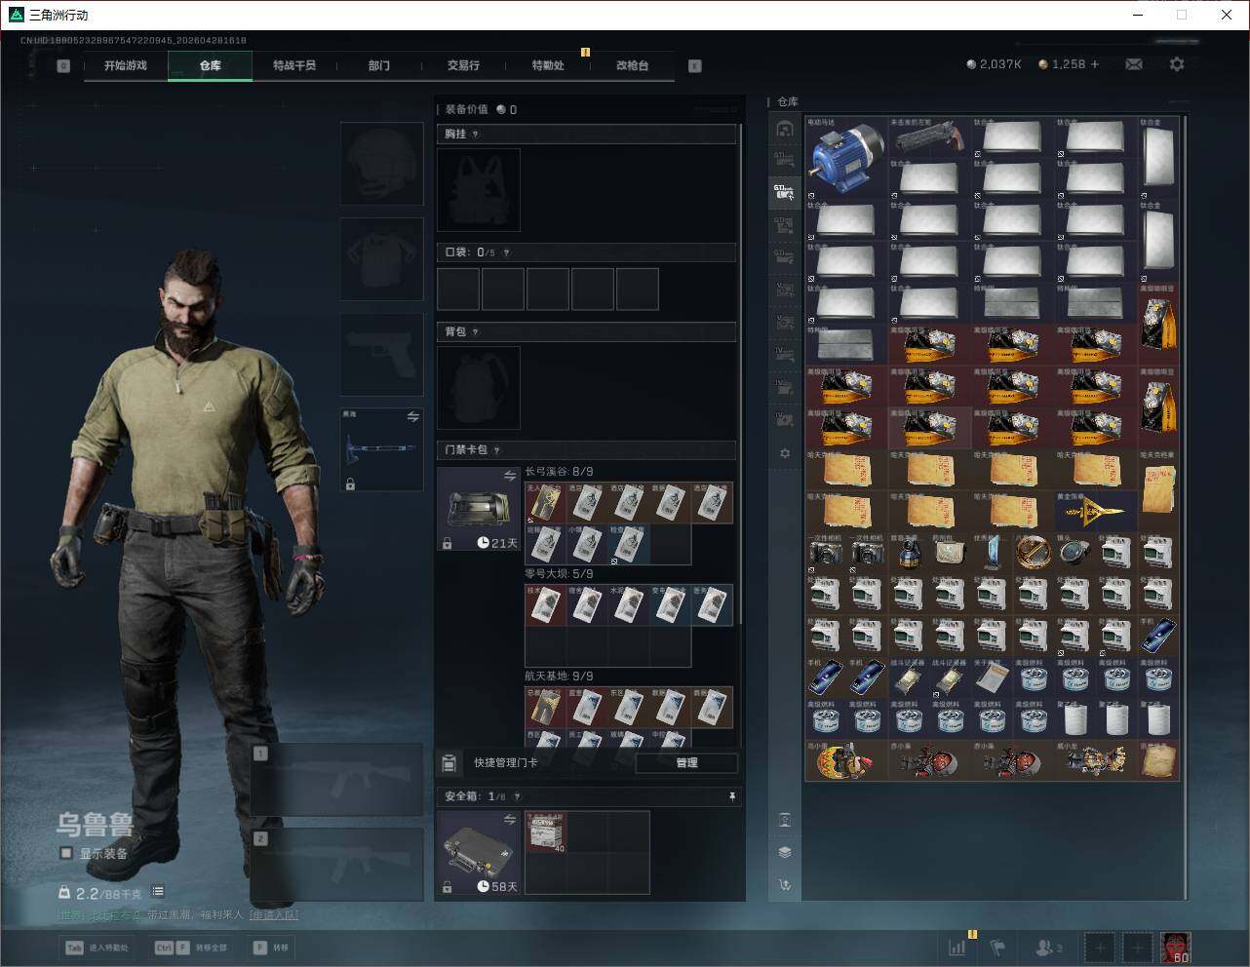The image size is (1250, 967).
Task: Toggle 显示装备 checkbox
Action: 66,853
